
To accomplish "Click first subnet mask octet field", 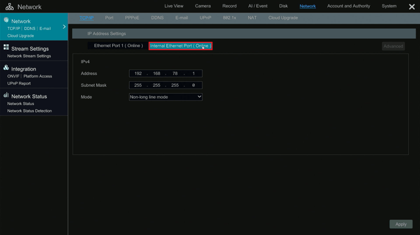I will coord(138,85).
